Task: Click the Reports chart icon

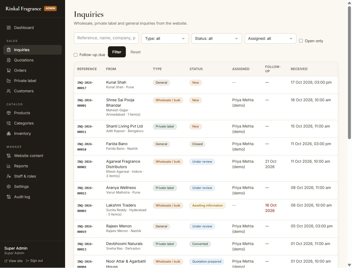Action: pyautogui.click(x=9, y=166)
